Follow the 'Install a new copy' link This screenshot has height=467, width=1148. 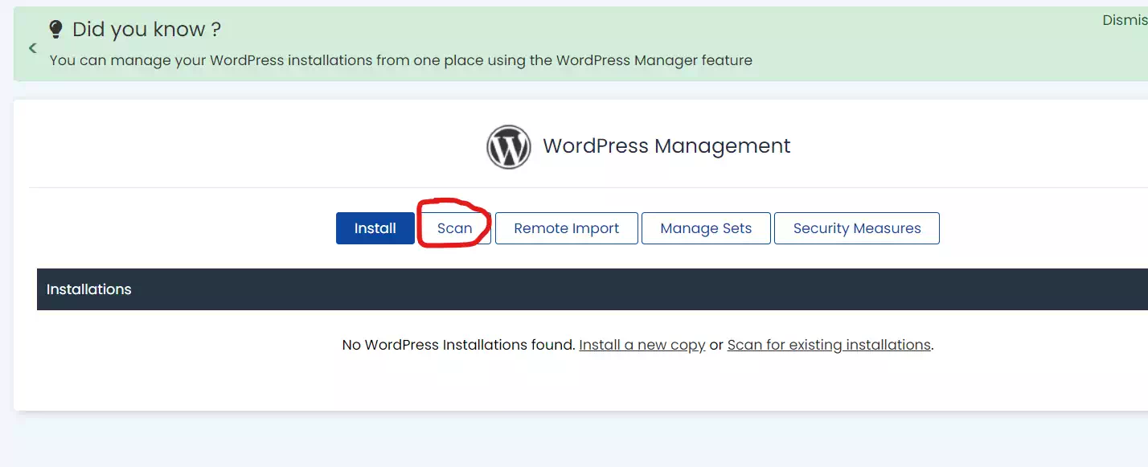[642, 345]
